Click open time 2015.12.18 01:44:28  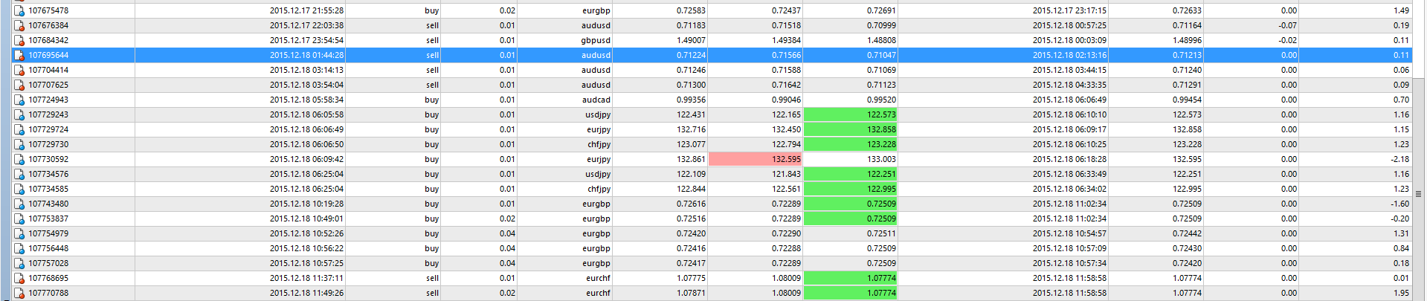point(306,55)
